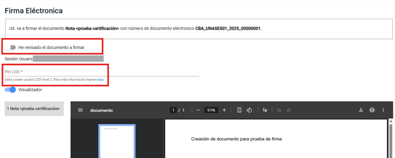
Task: Zoom out with the minus button
Action: pyautogui.click(x=198, y=110)
